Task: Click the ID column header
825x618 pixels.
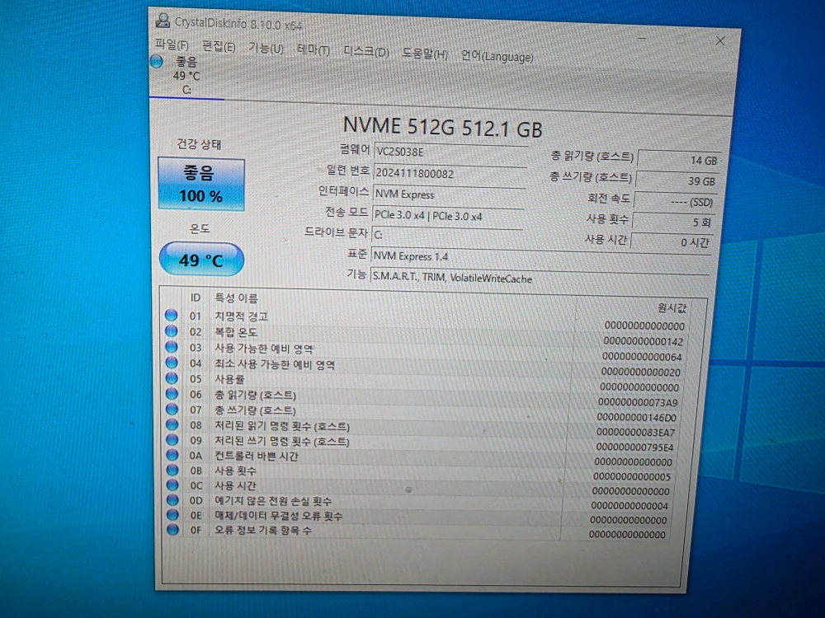Action: click(196, 297)
